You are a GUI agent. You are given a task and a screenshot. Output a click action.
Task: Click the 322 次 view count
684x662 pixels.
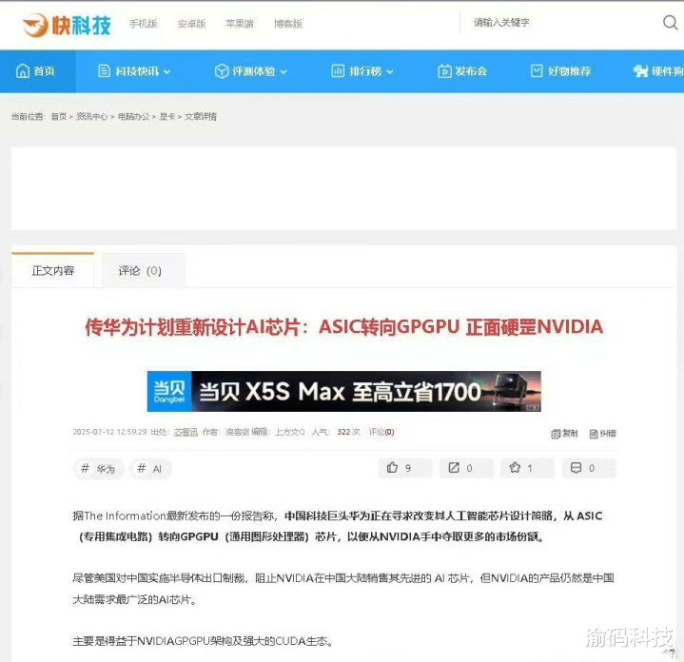[x=348, y=432]
